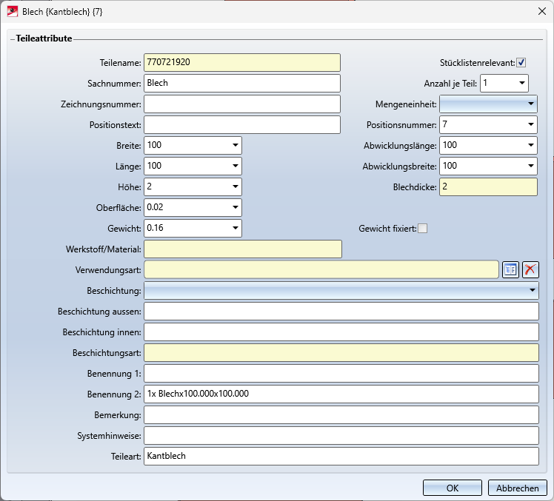Click the Bemerkung text field

[x=341, y=415]
